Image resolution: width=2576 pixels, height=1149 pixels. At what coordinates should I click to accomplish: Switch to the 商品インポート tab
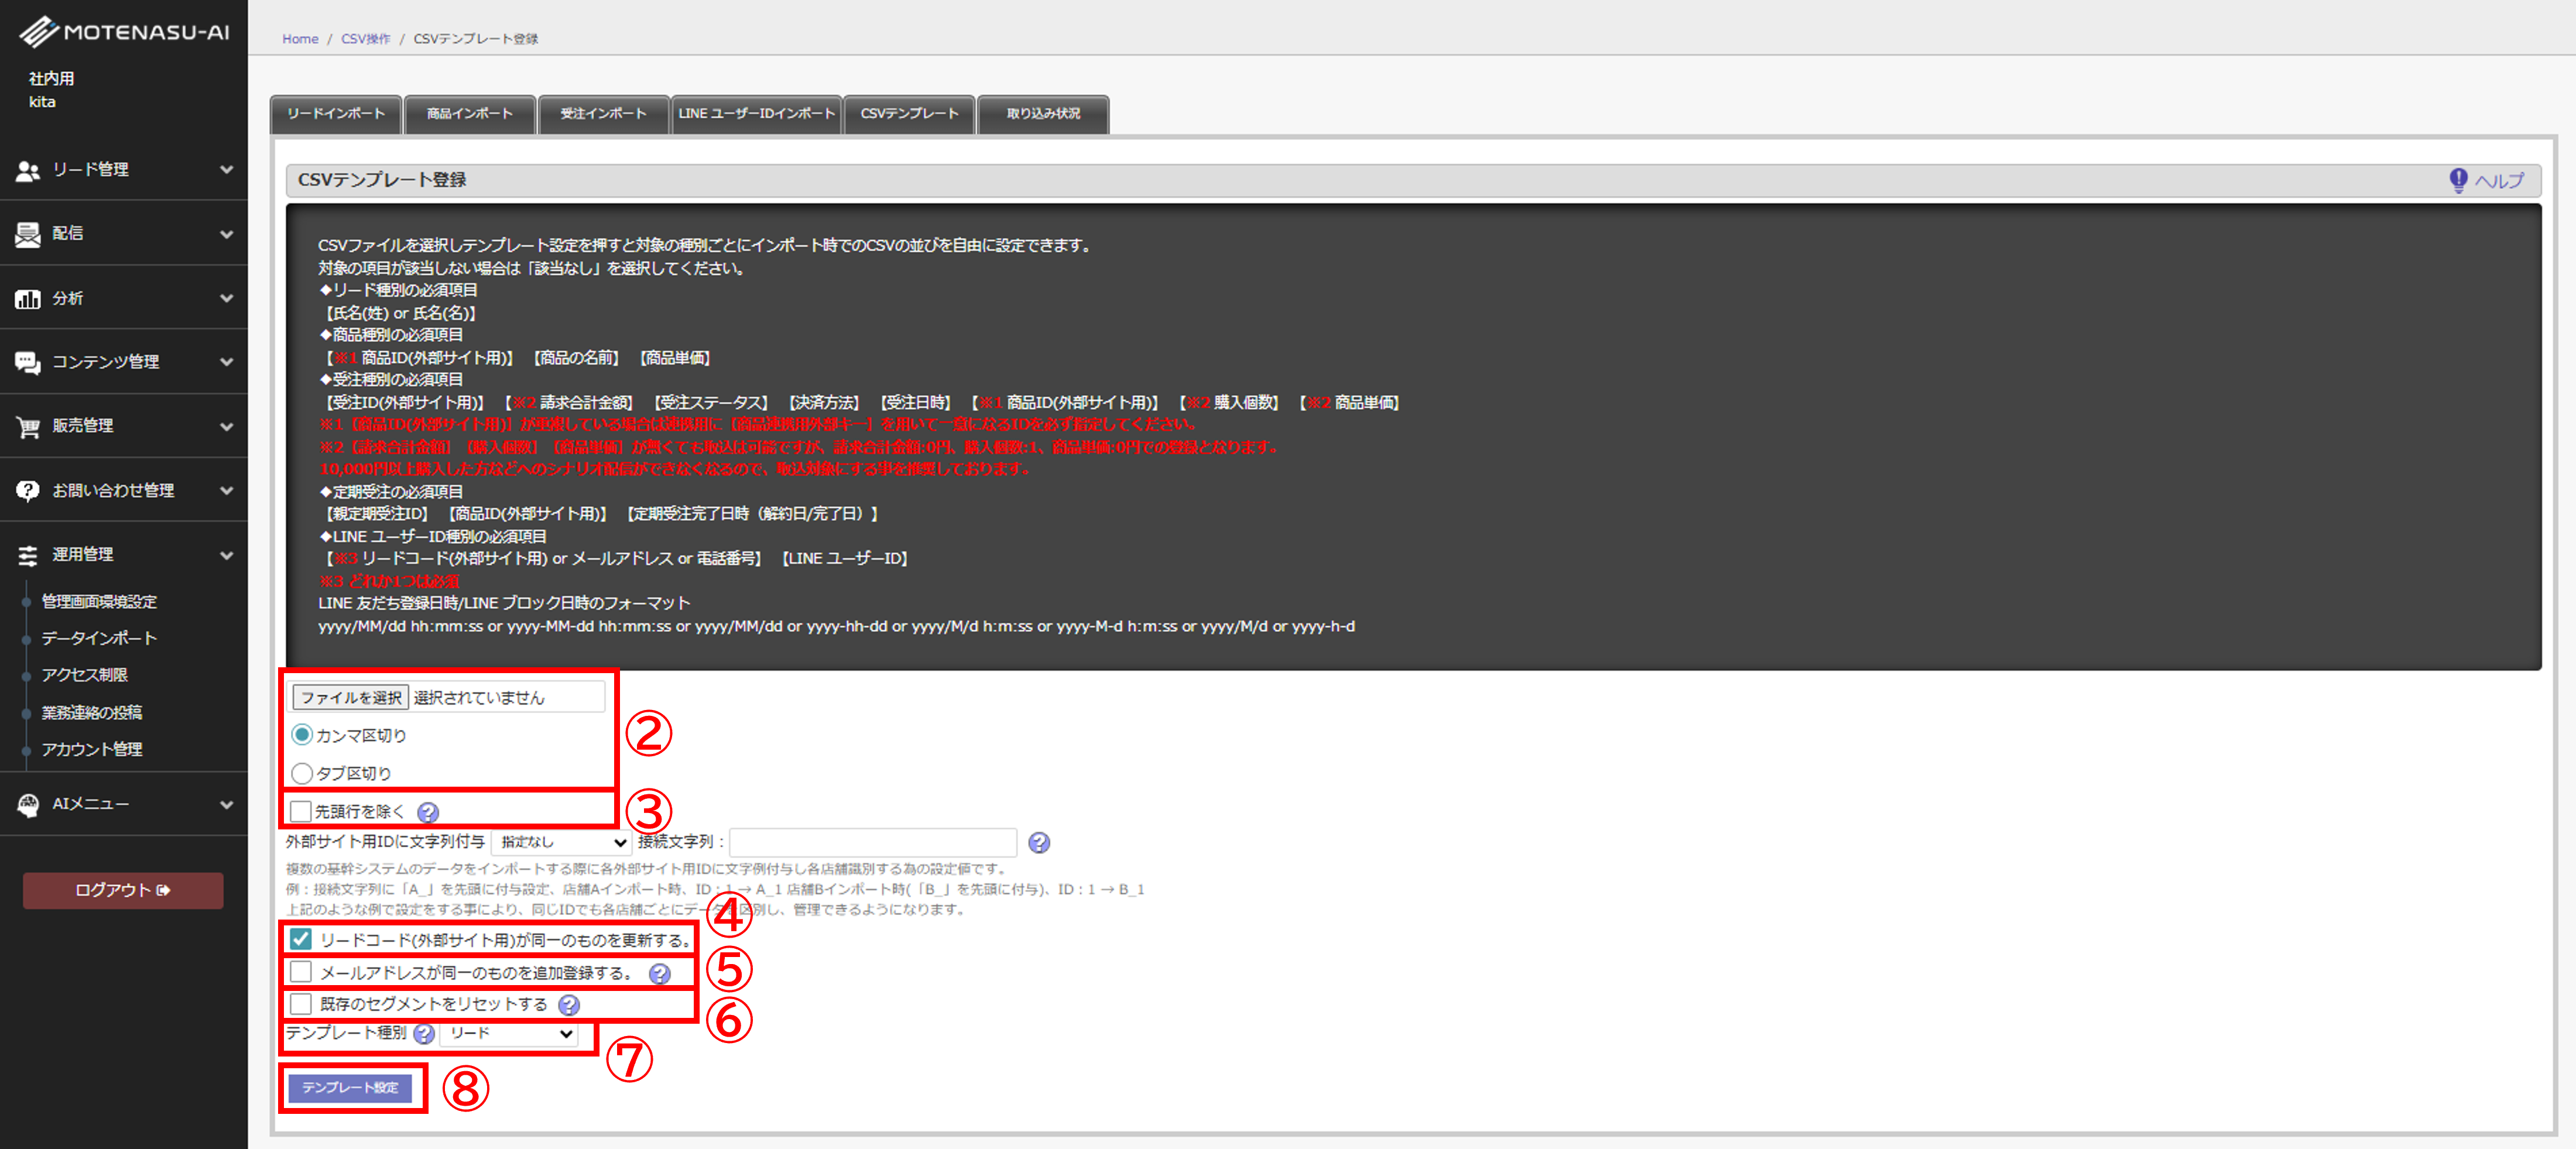469,114
